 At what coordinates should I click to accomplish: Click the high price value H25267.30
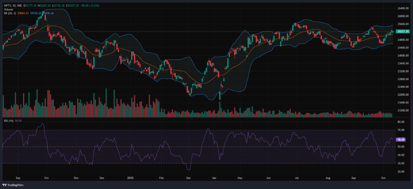click(45, 5)
